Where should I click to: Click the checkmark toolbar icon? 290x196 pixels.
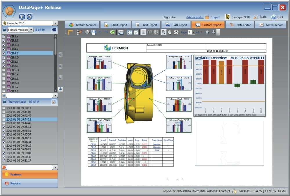coord(136,32)
